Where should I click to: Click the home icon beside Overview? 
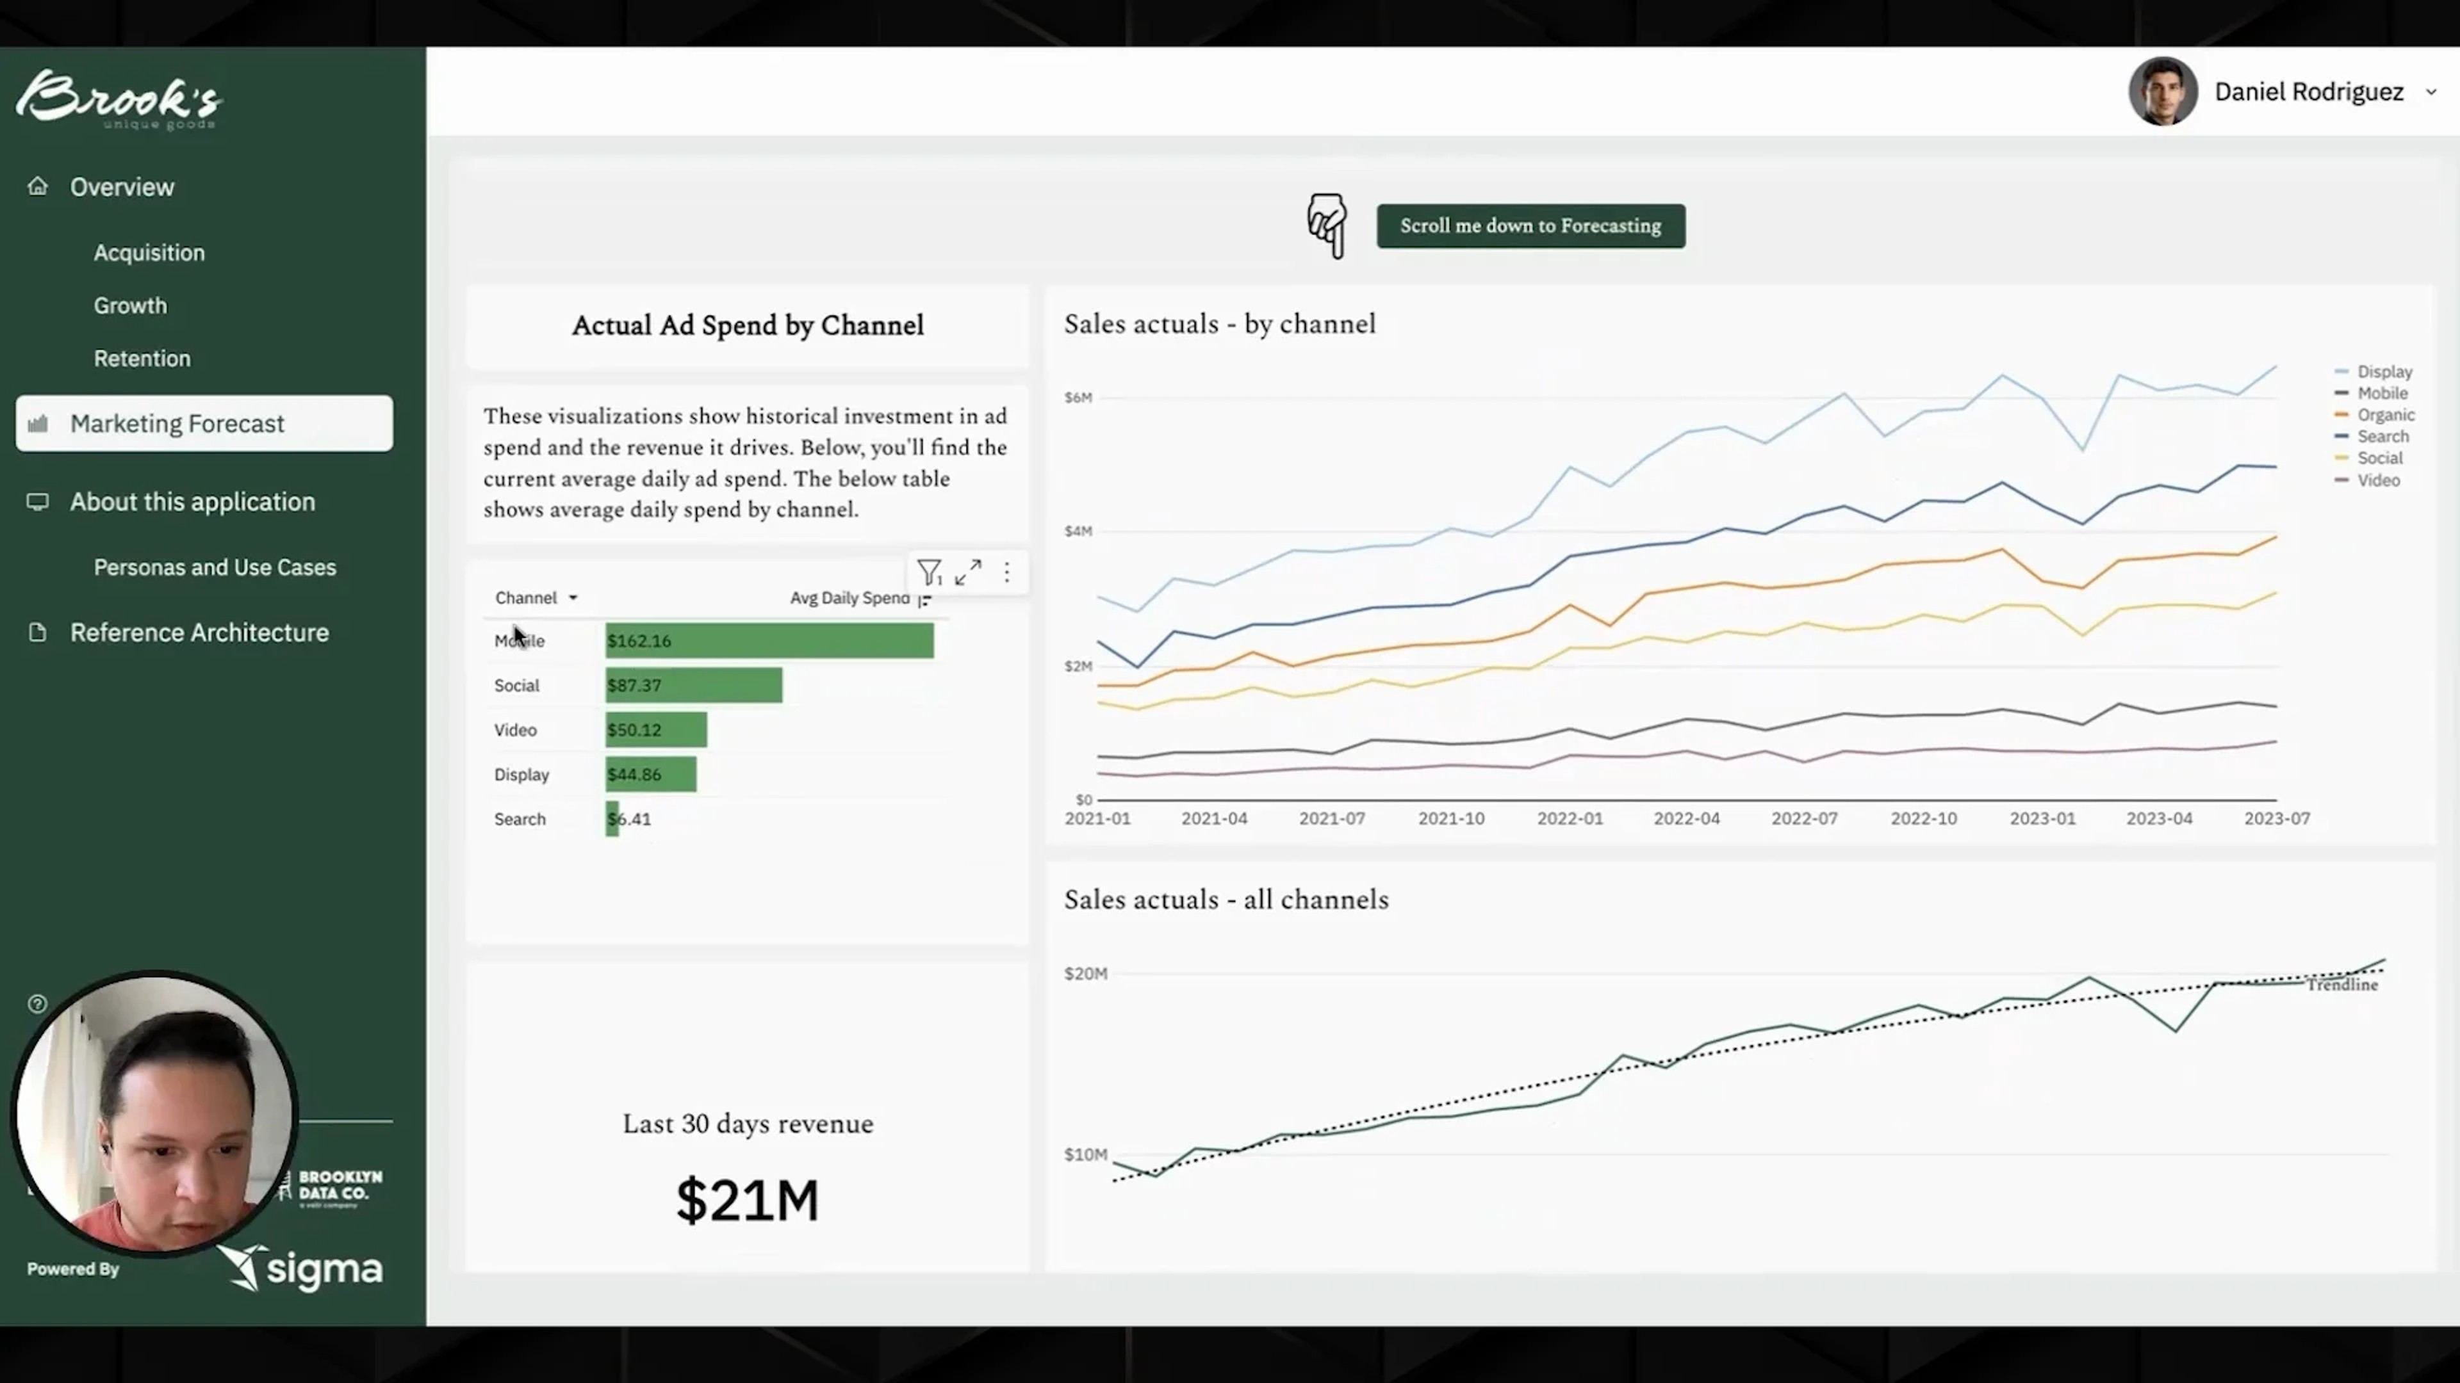click(37, 186)
